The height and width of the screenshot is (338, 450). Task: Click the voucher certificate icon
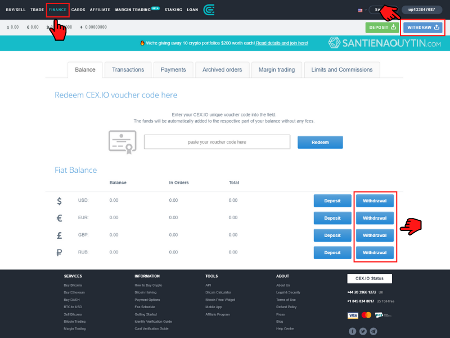coord(123,142)
